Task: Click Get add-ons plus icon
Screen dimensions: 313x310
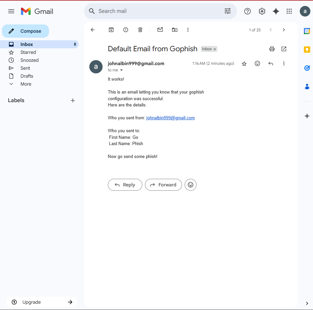Action: 307,116
